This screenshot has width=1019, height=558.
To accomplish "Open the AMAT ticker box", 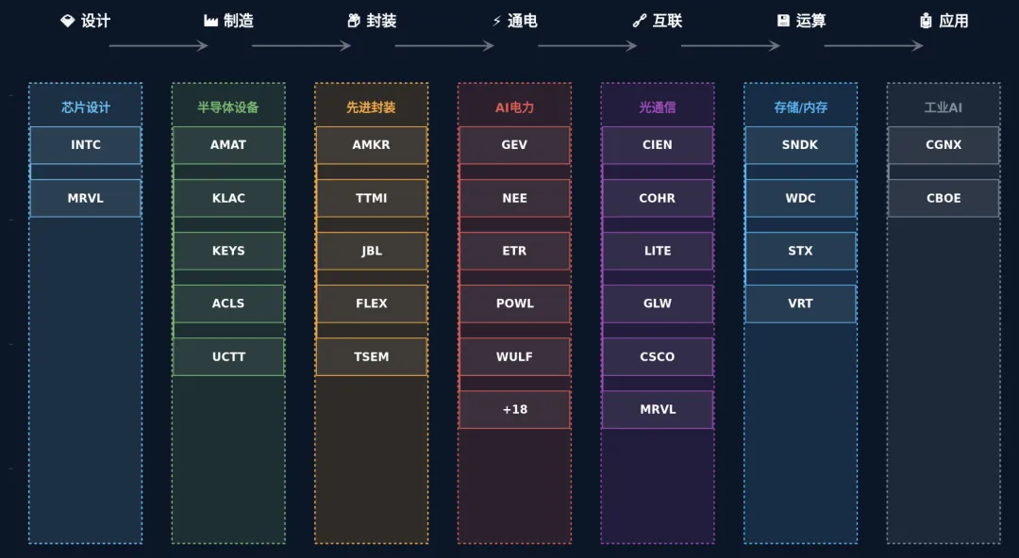I will pos(228,145).
